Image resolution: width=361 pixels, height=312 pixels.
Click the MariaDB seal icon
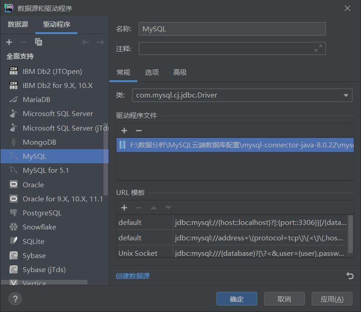coord(14,99)
